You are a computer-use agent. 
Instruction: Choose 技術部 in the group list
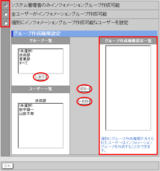(25, 55)
